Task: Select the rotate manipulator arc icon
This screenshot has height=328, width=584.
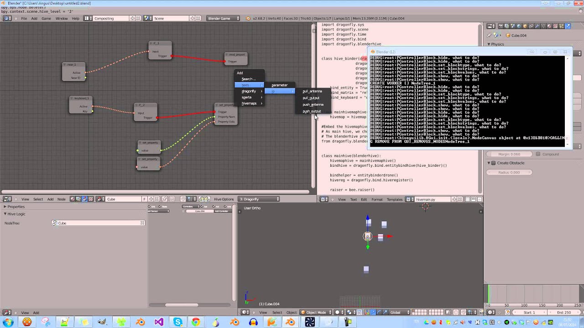Action: (x=379, y=312)
